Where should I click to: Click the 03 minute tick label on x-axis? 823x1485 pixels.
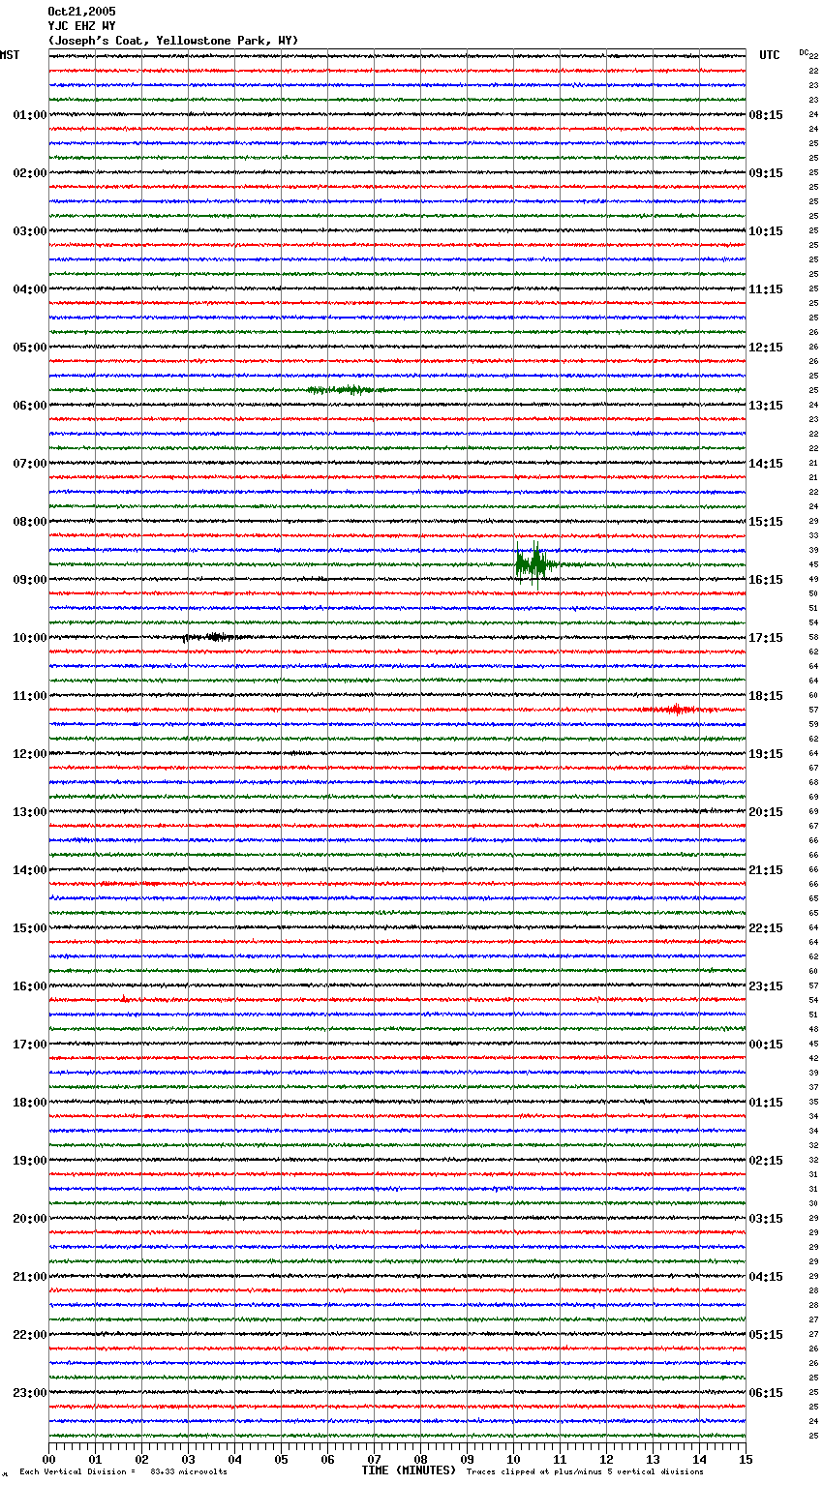click(x=188, y=1459)
